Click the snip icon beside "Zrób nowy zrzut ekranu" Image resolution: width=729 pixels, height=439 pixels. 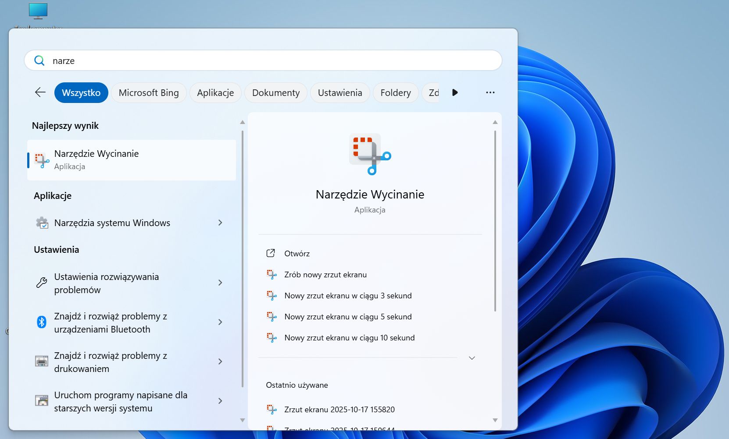(272, 274)
